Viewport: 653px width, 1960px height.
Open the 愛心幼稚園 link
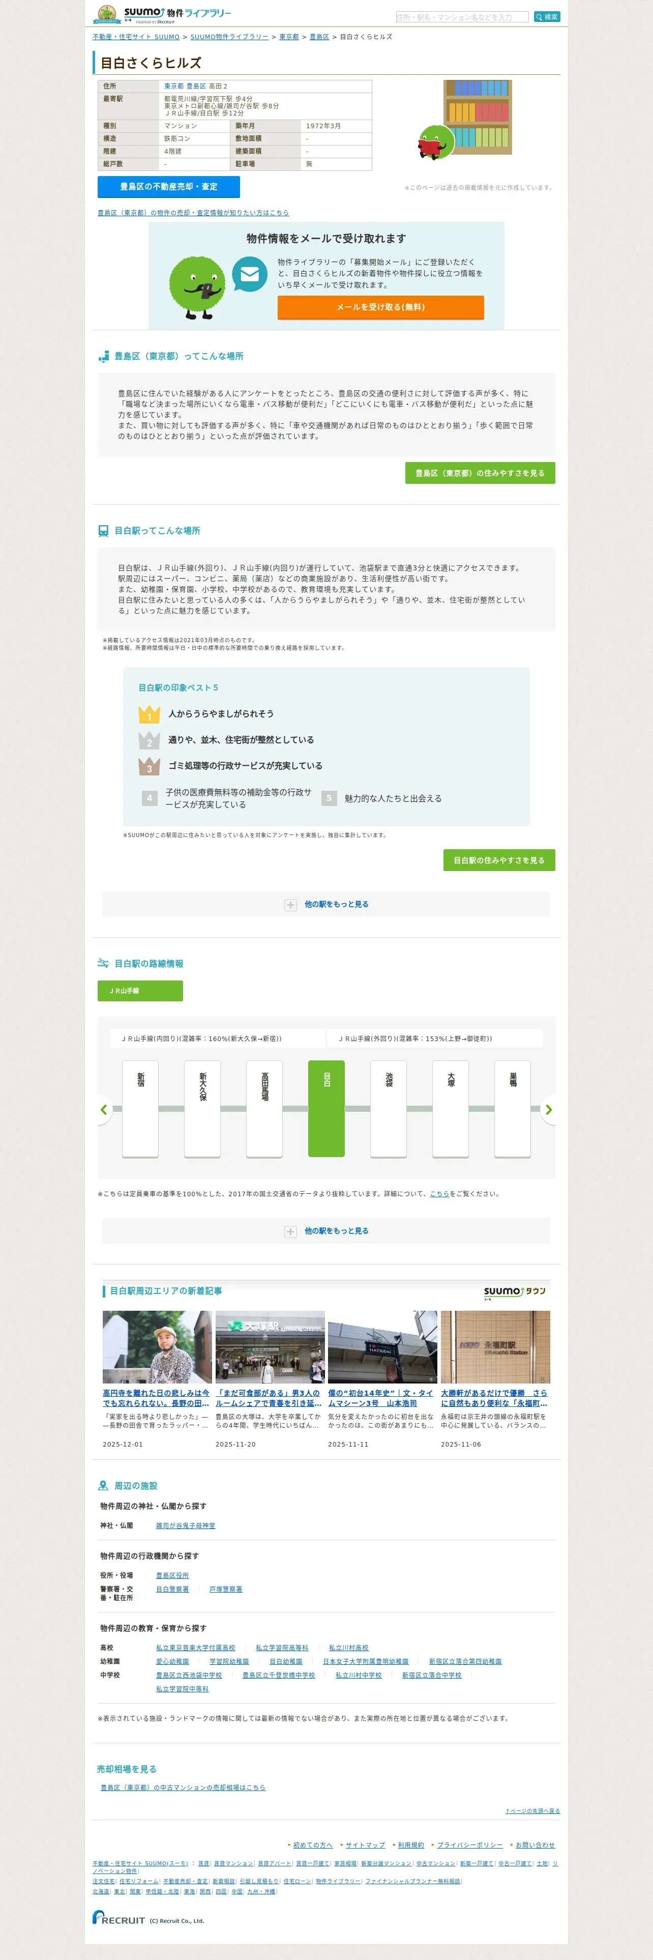coord(172,1662)
